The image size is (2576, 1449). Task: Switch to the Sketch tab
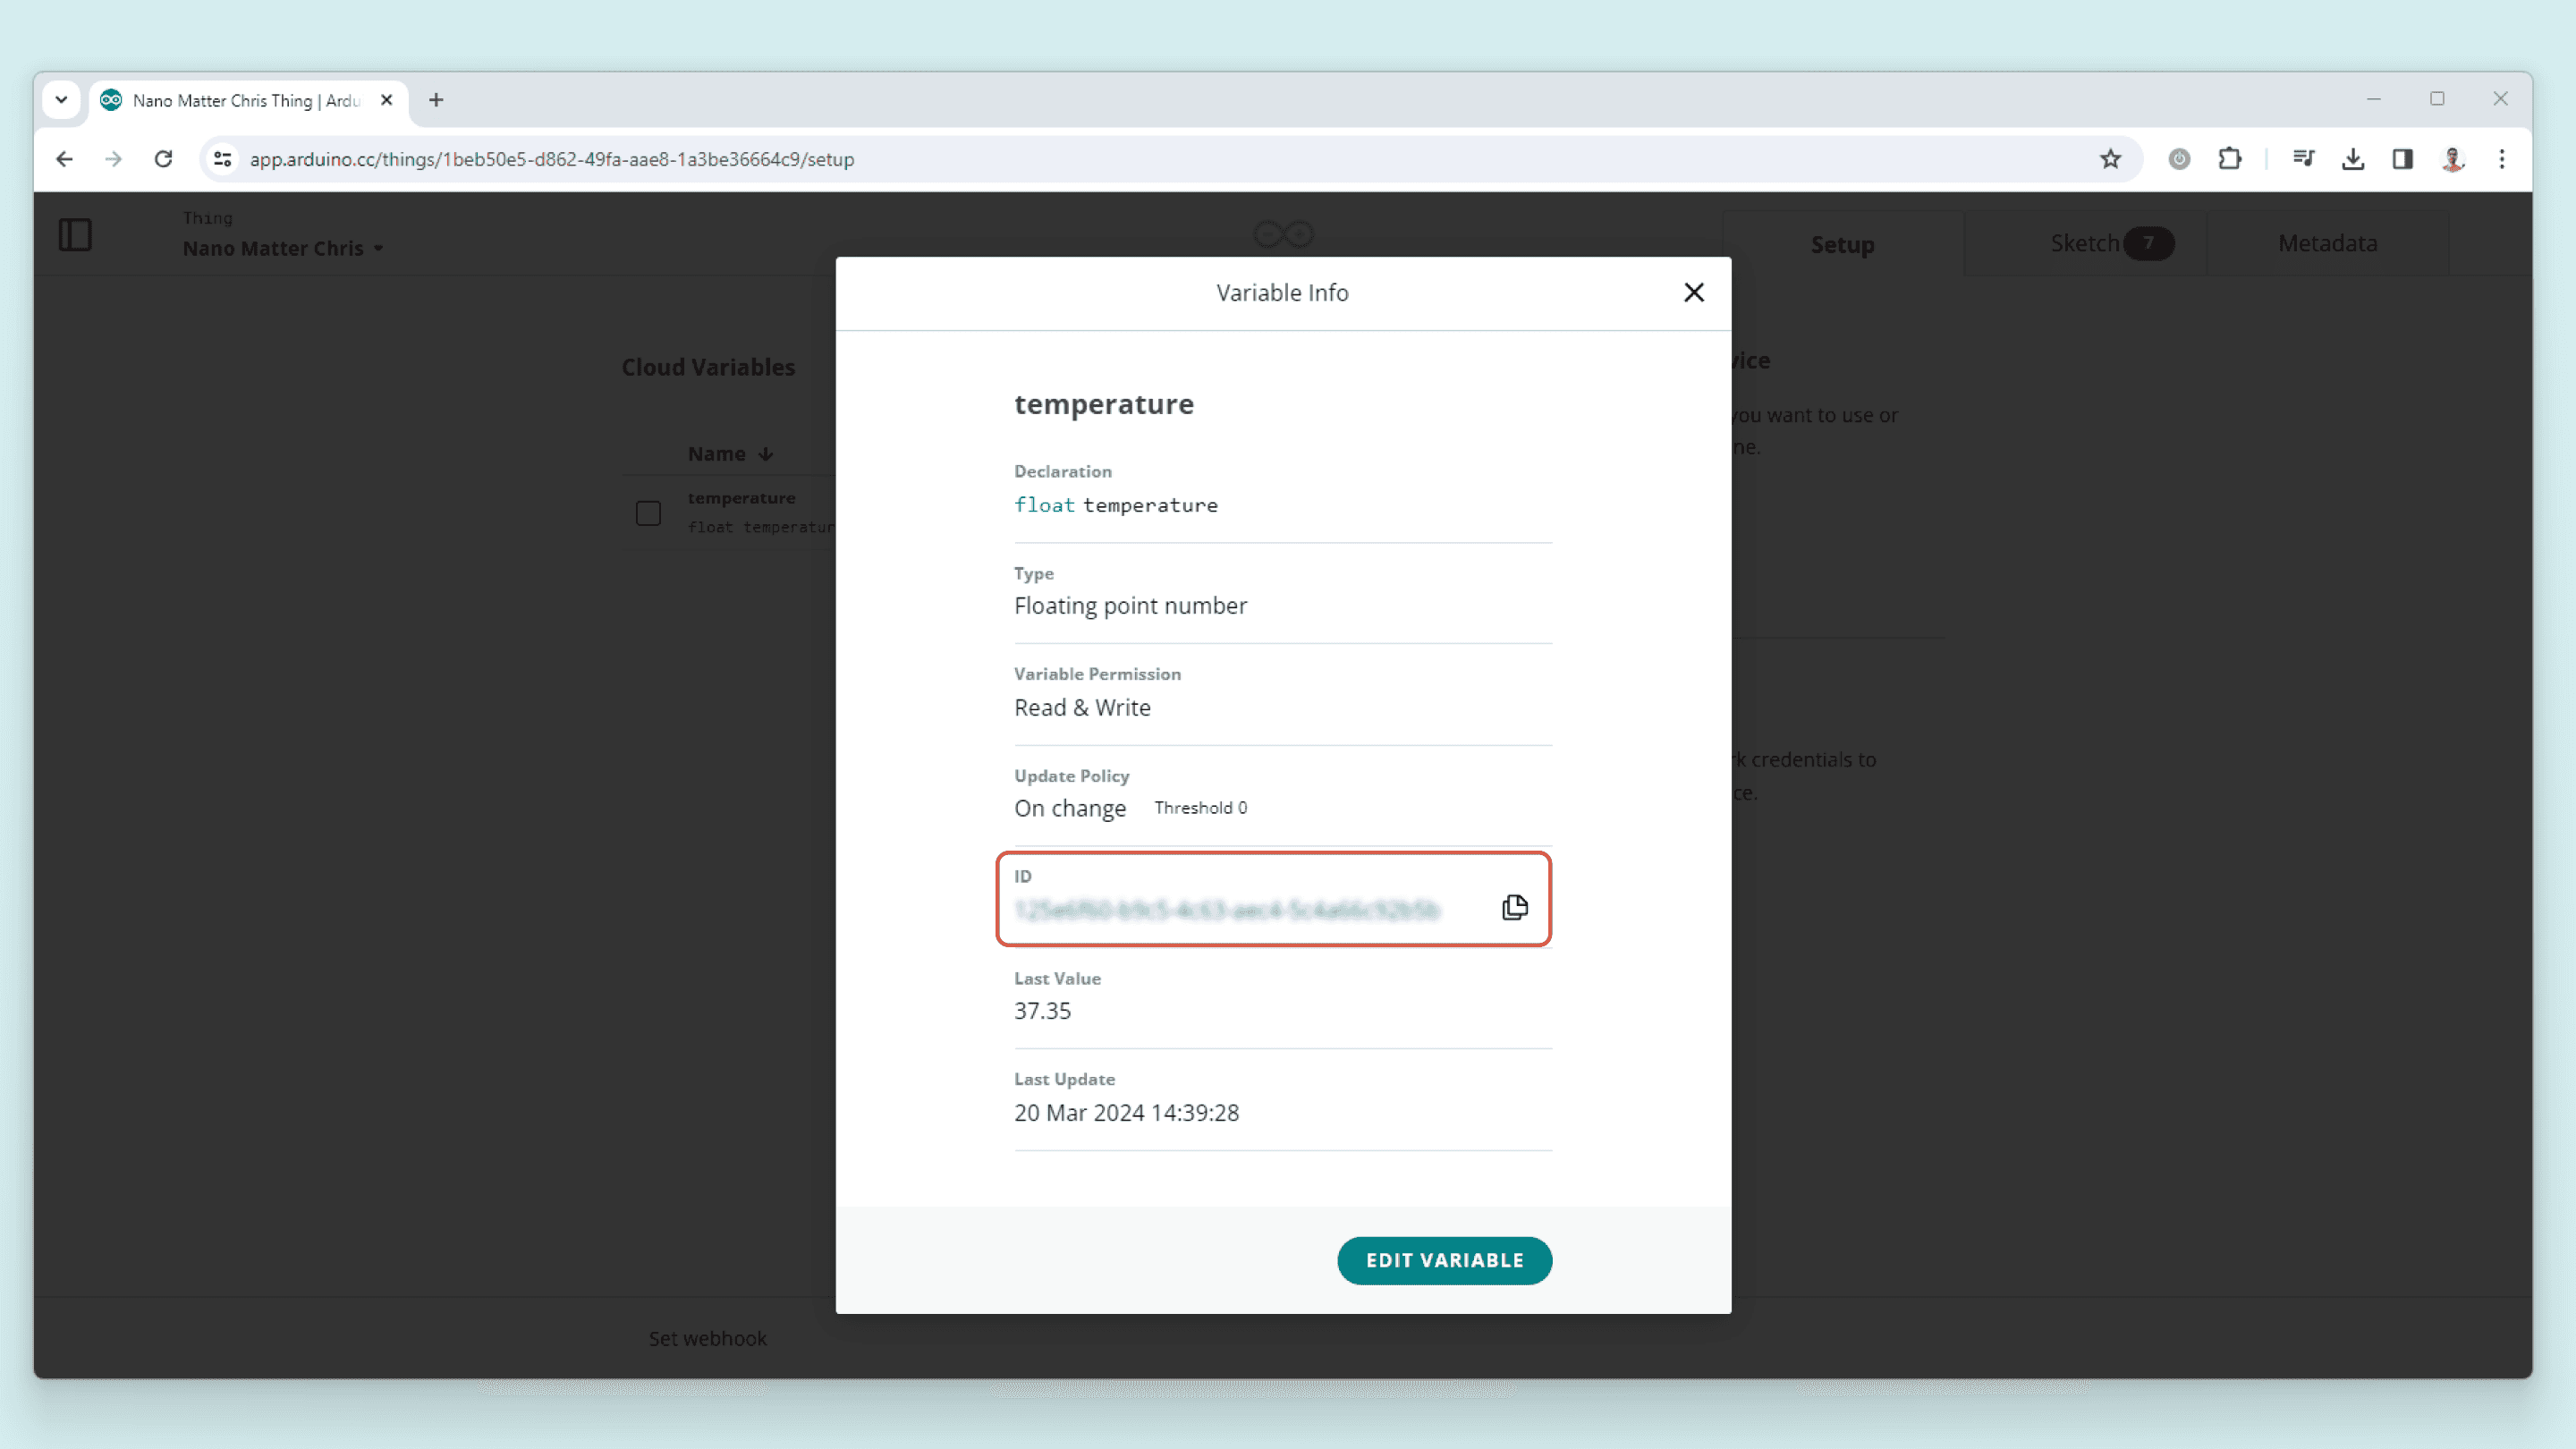coord(2085,243)
